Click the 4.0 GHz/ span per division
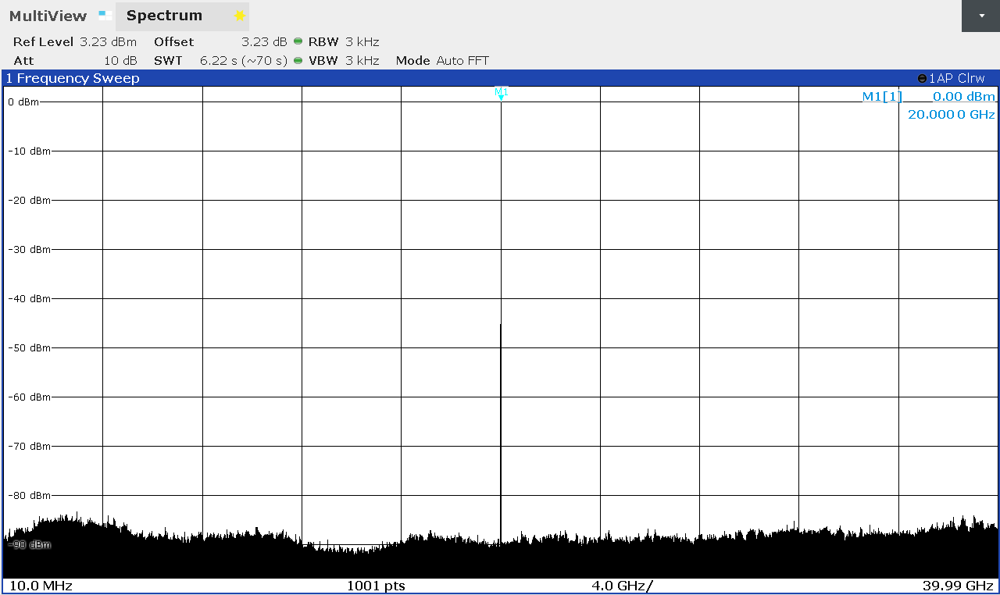This screenshot has width=1000, height=595. [x=622, y=586]
